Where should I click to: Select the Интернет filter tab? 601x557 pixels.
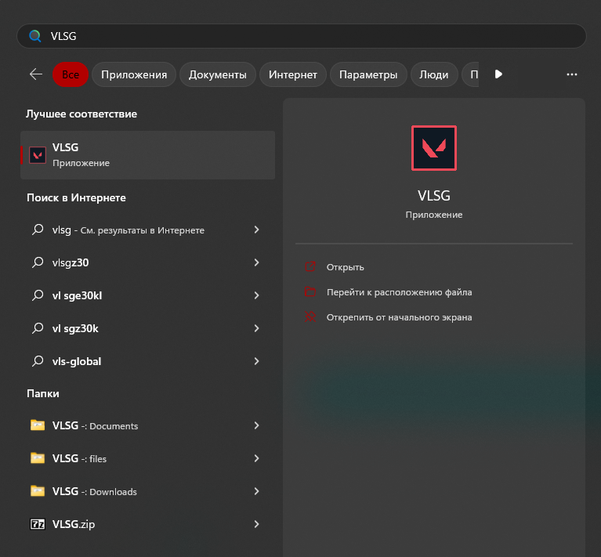point(292,74)
